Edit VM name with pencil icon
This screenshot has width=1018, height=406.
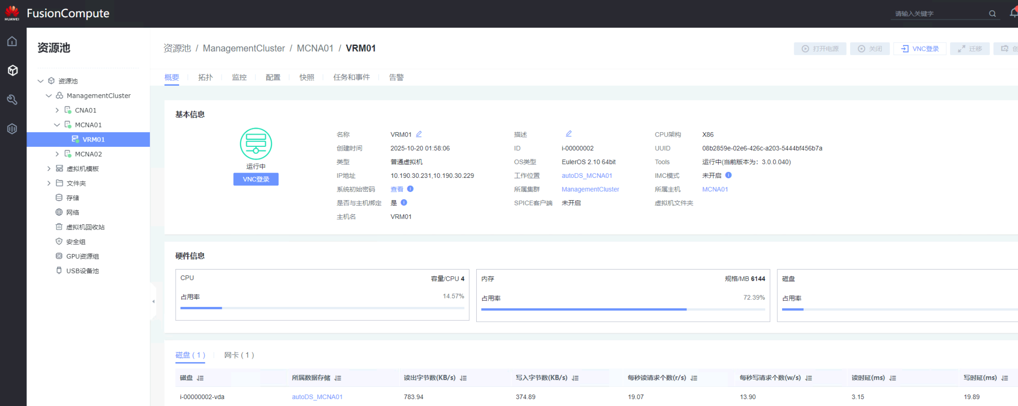419,134
